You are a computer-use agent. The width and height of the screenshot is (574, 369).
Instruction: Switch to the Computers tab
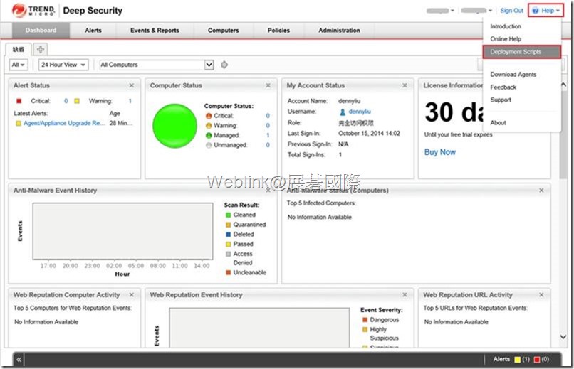[x=223, y=31]
